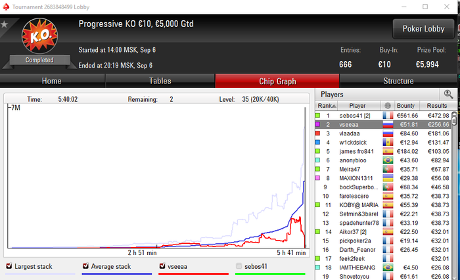Uncheck the vseeaa graph checkbox
Image resolution: width=460 pixels, height=280 pixels.
162,266
